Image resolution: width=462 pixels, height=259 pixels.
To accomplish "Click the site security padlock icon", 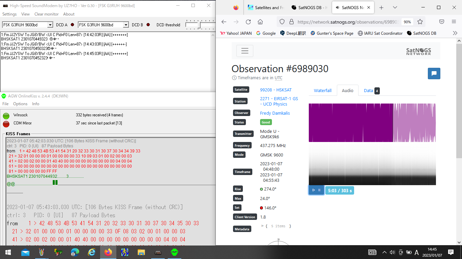I will [292, 22].
